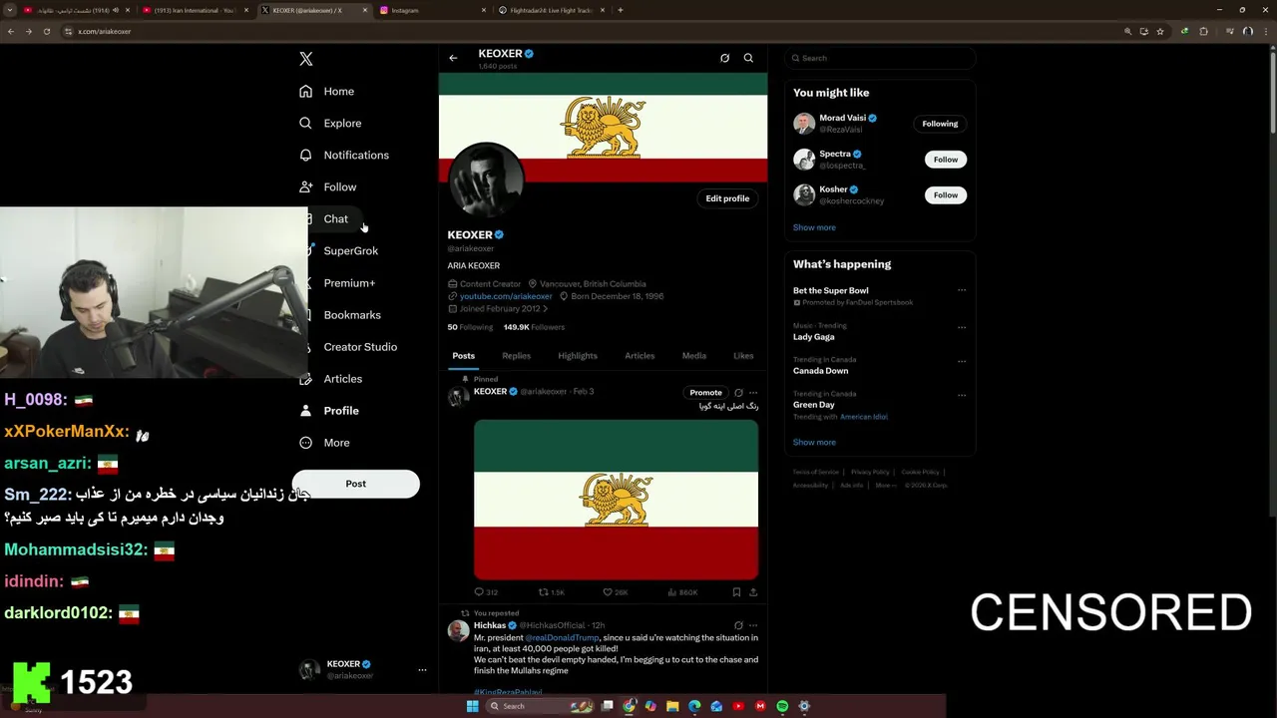Toggle Following button for Morad Vaisi

point(940,124)
